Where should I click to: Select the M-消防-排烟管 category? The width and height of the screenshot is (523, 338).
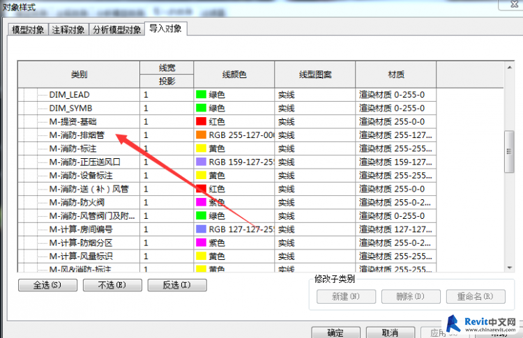point(77,135)
